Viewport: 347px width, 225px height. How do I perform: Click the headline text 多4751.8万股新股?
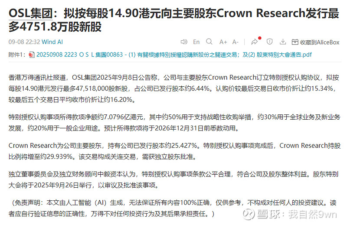(55, 27)
